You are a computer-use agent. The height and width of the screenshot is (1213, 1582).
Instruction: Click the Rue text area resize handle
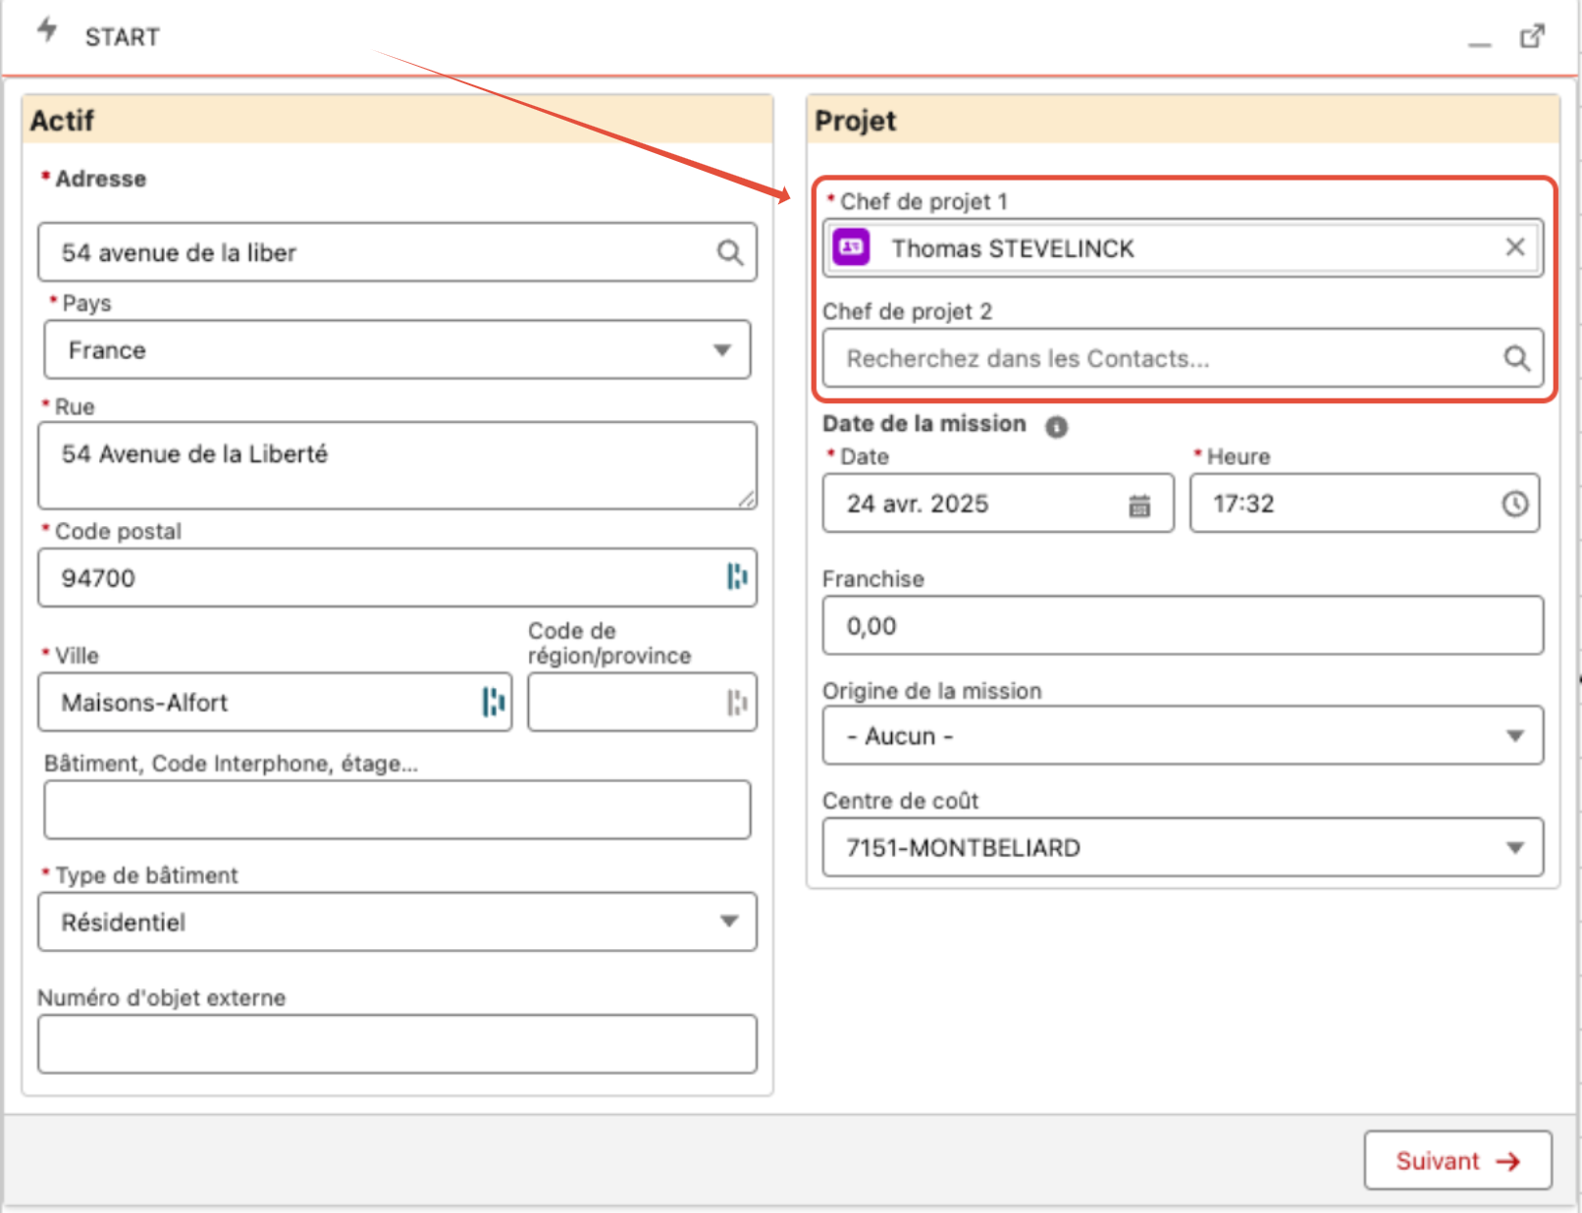click(747, 500)
